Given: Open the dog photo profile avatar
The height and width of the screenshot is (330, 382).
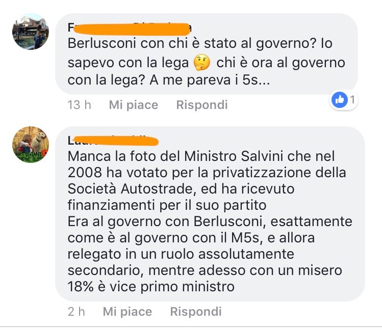Looking at the screenshot, I should click(x=31, y=145).
